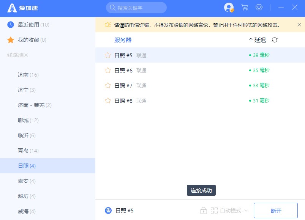The image size is (305, 220).
Task: Select server 日照 #6 row
Action: 200,70
